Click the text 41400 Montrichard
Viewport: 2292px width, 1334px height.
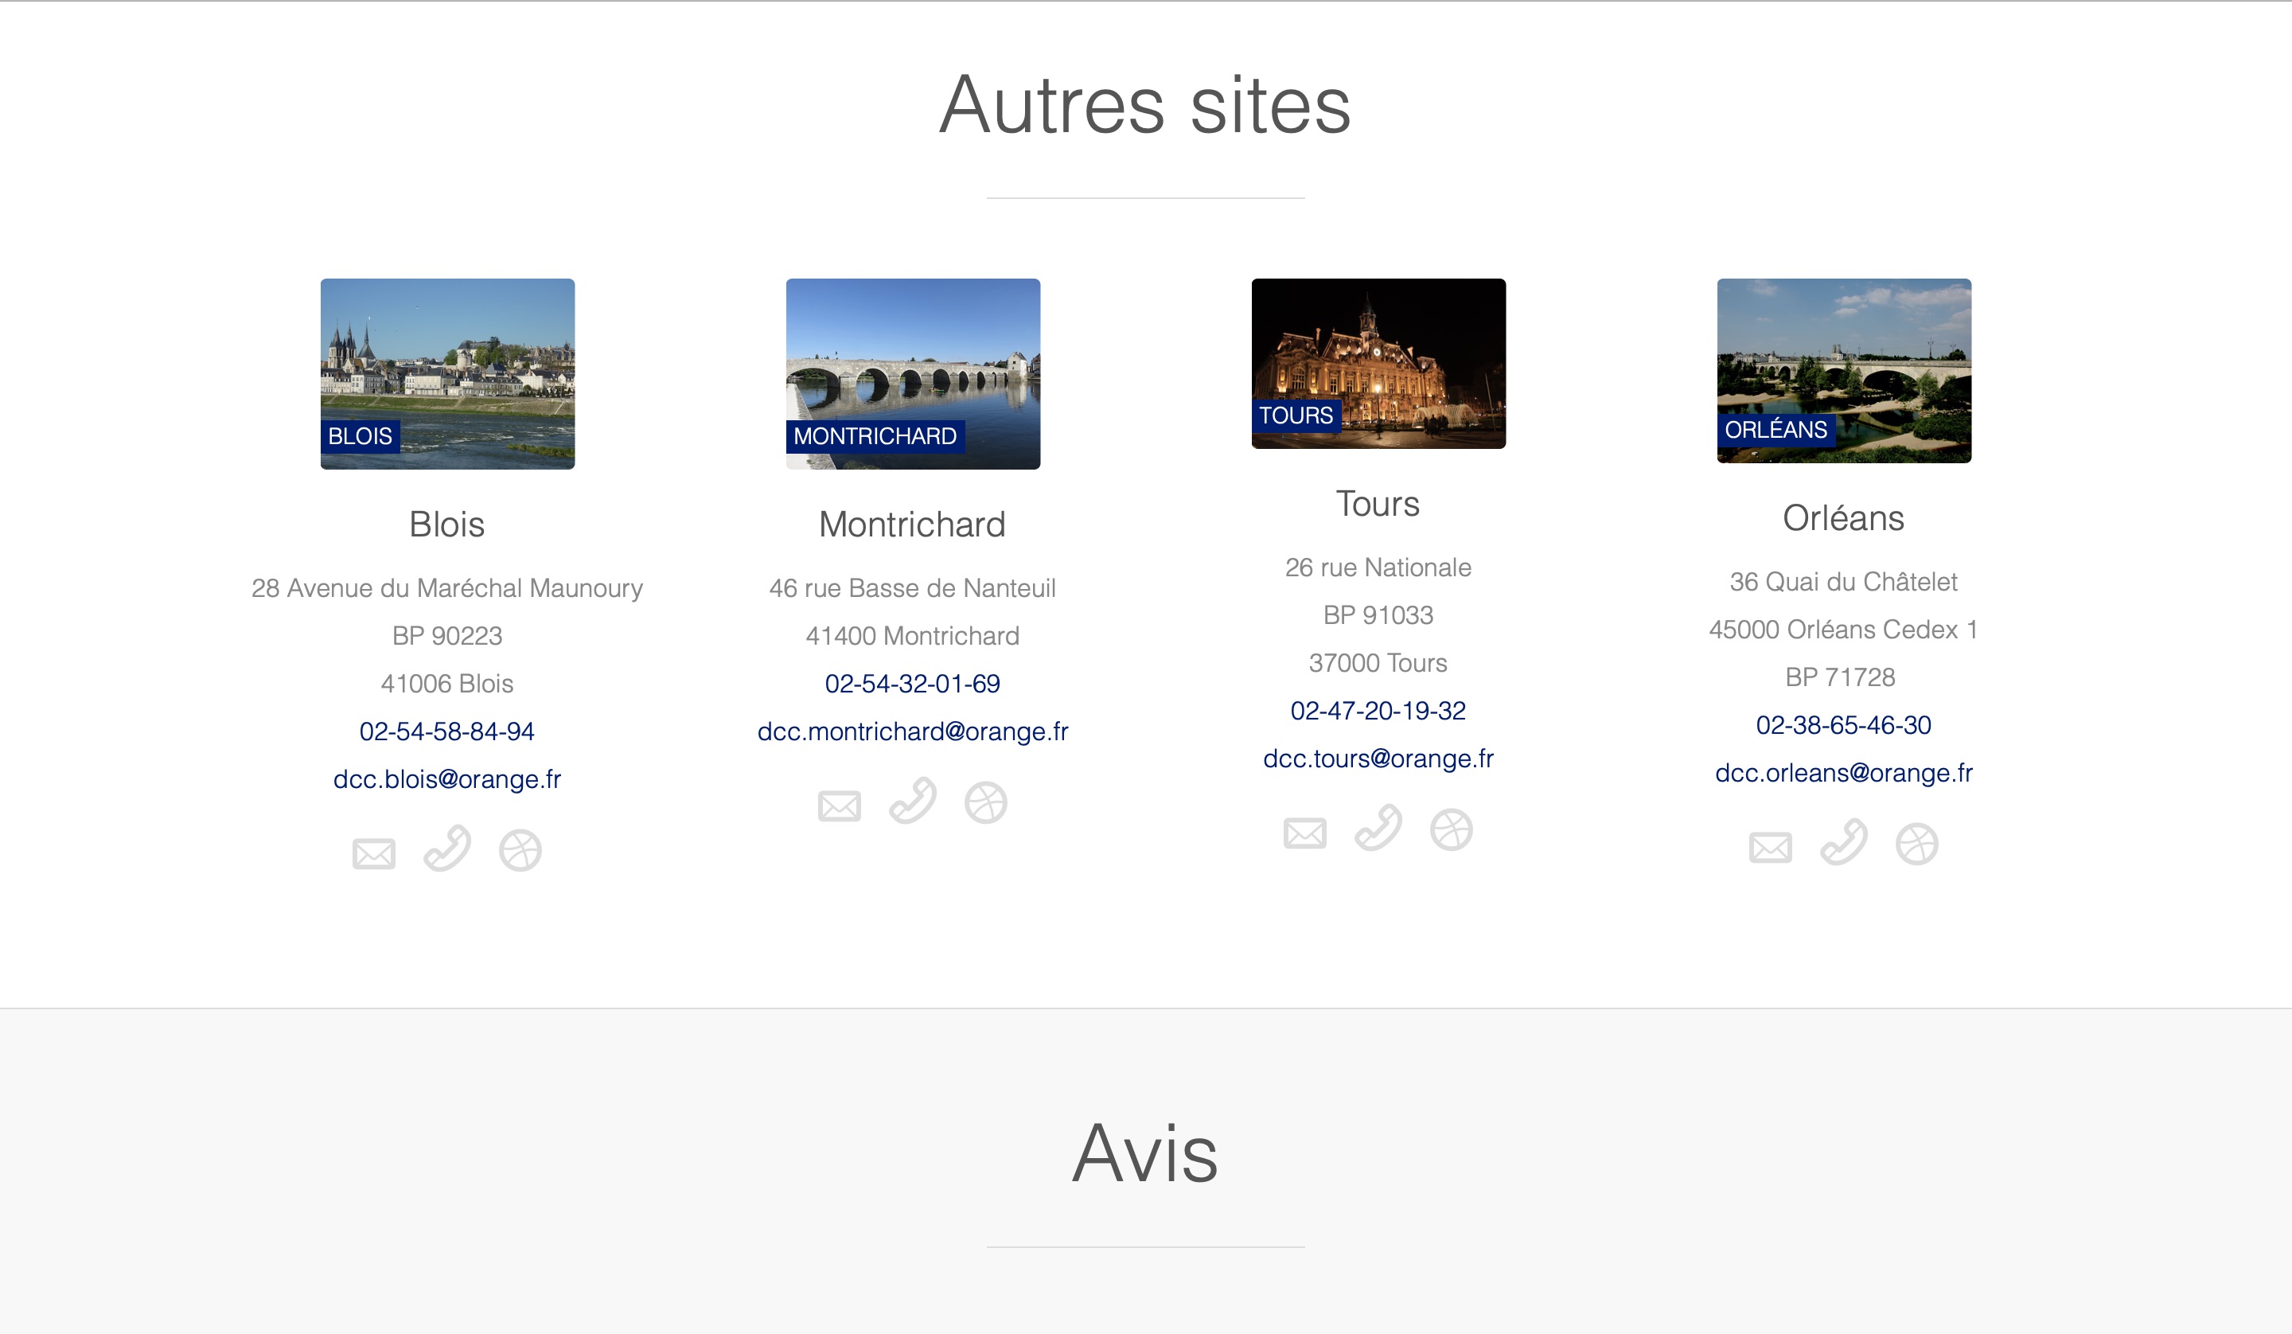(x=913, y=636)
